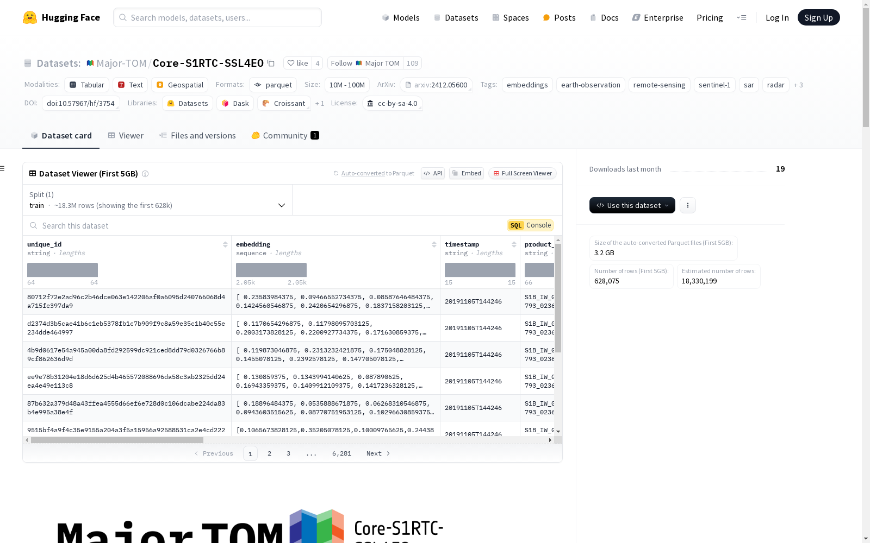This screenshot has height=543, width=870.
Task: Open the Community tab
Action: click(x=285, y=136)
